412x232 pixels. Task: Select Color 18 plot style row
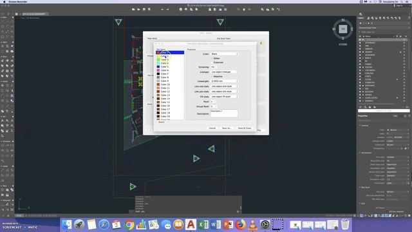pyautogui.click(x=170, y=113)
